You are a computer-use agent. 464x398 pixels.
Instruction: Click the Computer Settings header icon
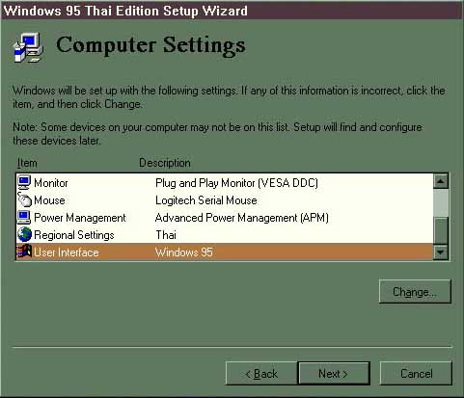[x=28, y=47]
